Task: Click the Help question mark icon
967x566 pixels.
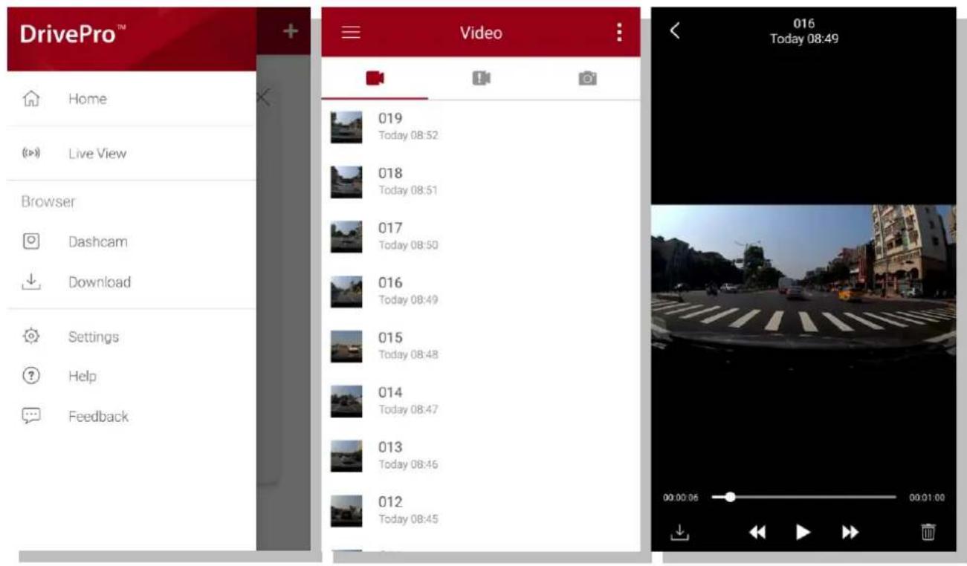Action: point(32,376)
